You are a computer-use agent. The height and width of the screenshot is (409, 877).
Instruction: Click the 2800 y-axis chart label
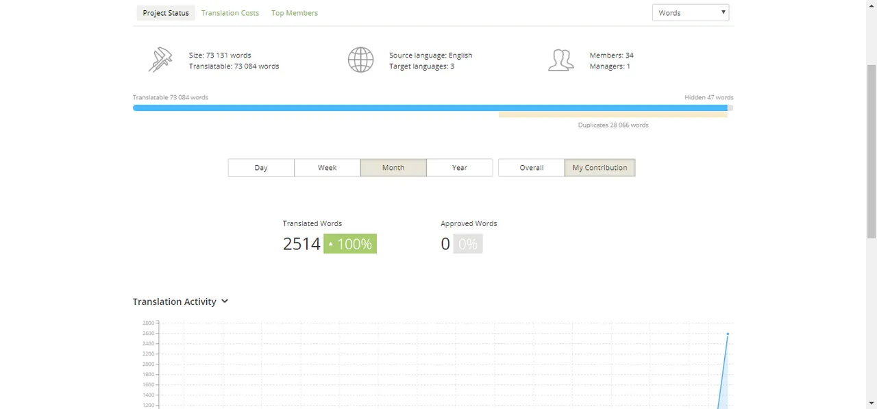click(x=149, y=323)
